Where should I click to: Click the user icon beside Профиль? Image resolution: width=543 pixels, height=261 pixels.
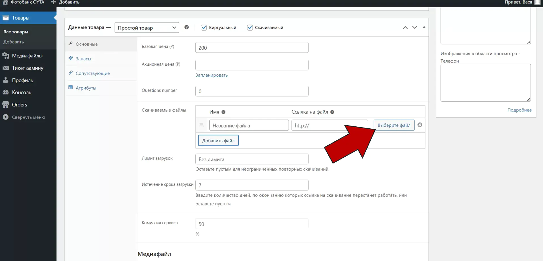(6, 80)
